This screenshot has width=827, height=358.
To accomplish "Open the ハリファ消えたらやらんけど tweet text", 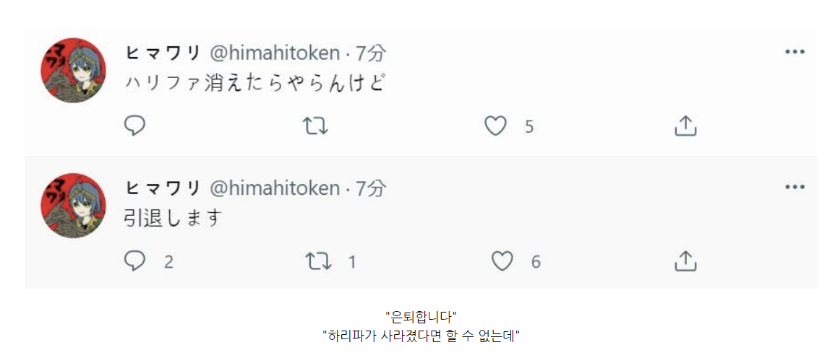I will click(252, 83).
